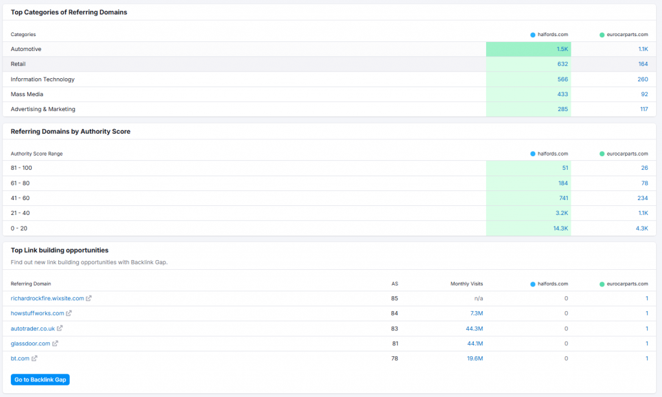Click Go to Backlink Gap button
The width and height of the screenshot is (662, 397).
[40, 380]
